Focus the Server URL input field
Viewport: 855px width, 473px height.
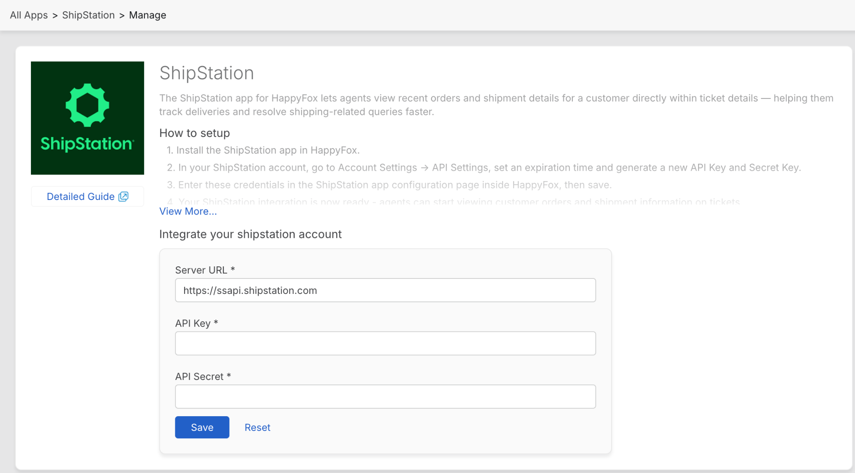[385, 291]
